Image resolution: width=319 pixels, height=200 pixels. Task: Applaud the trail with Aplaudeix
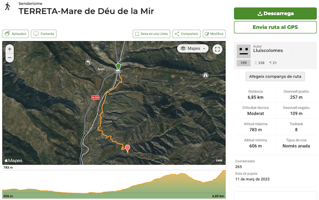coord(15,34)
